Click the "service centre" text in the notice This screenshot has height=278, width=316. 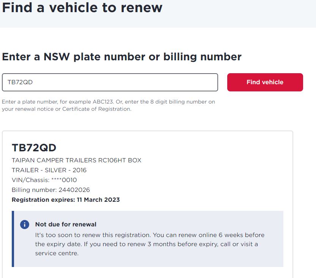point(56,253)
